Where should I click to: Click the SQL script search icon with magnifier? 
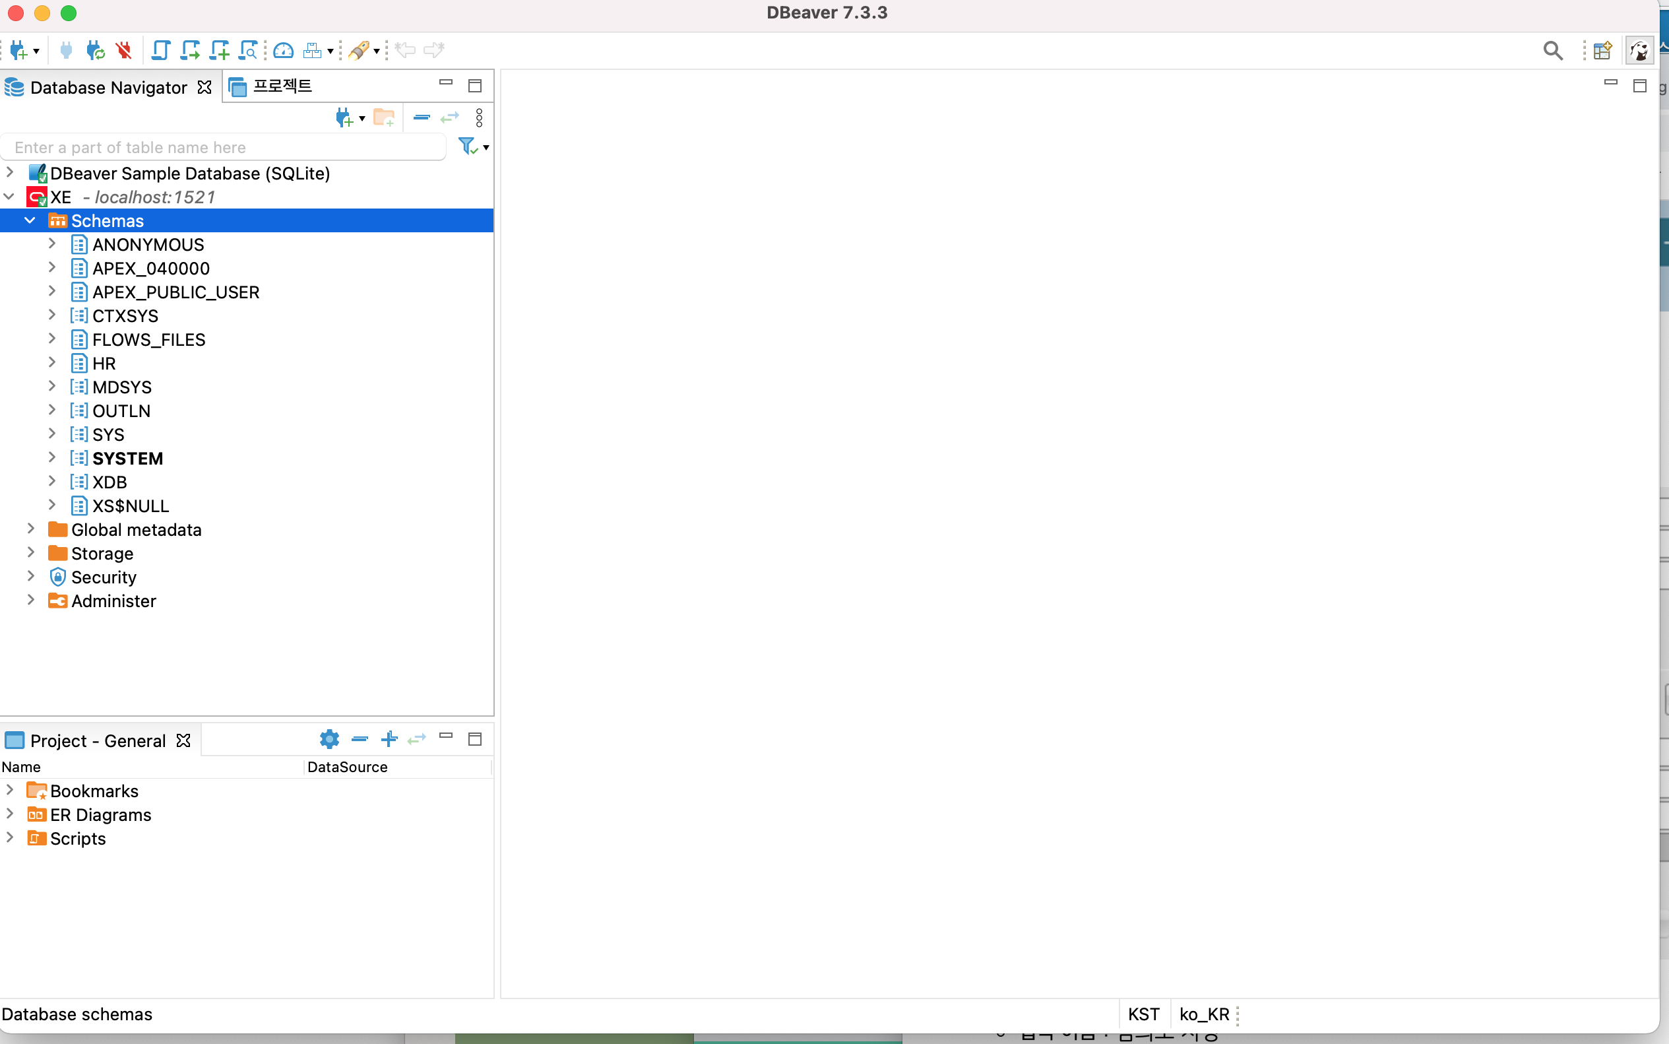(248, 50)
